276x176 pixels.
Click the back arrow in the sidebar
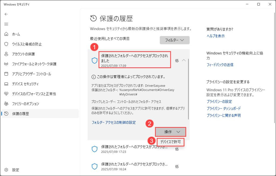click(6, 14)
